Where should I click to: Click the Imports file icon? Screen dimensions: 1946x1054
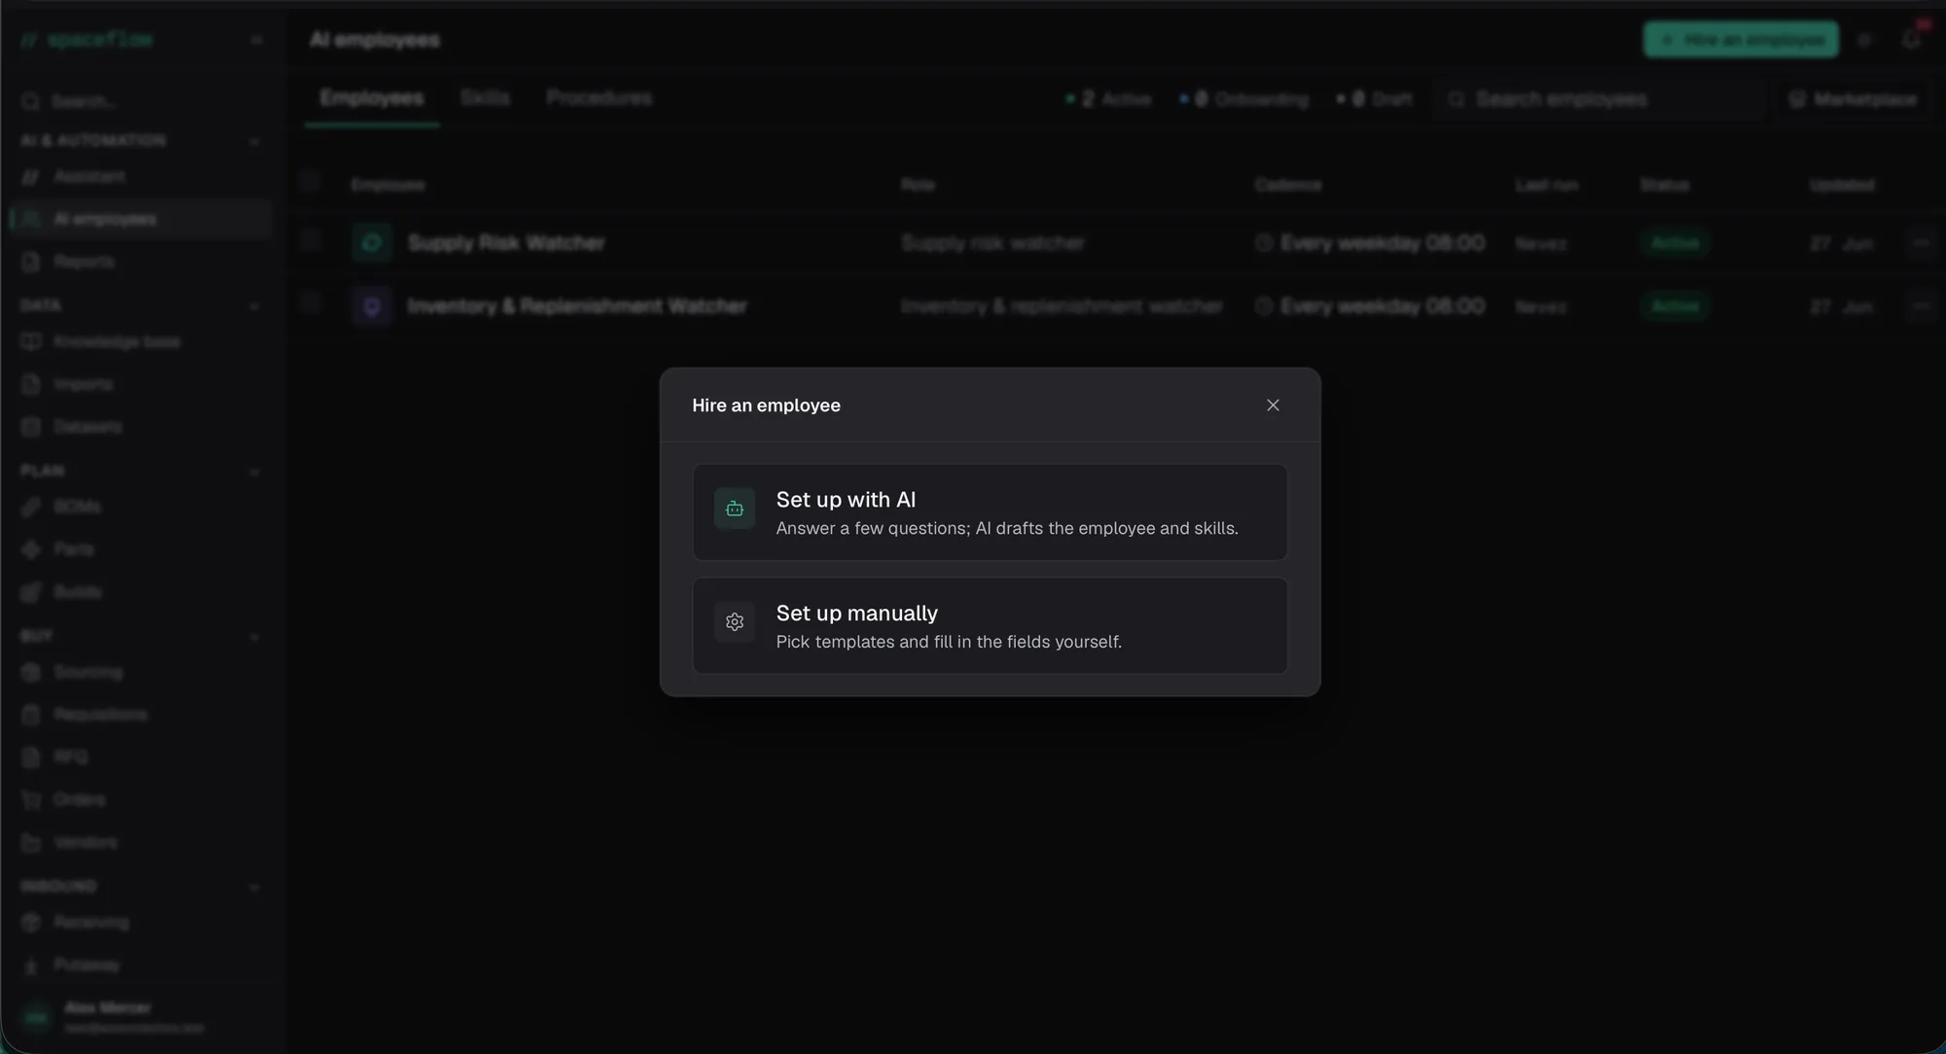coord(31,385)
